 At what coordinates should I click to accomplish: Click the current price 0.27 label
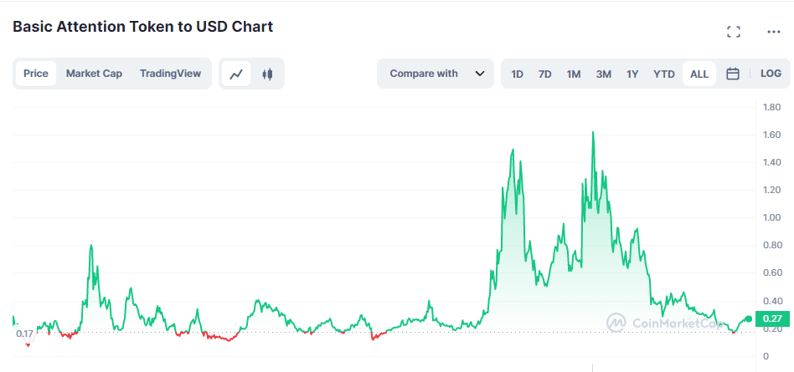(772, 319)
